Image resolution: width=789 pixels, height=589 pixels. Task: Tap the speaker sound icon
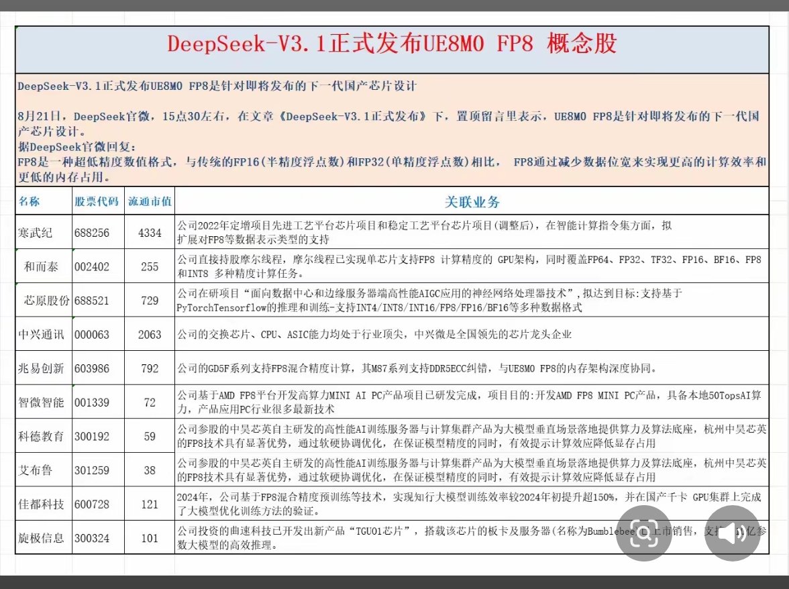pos(733,534)
